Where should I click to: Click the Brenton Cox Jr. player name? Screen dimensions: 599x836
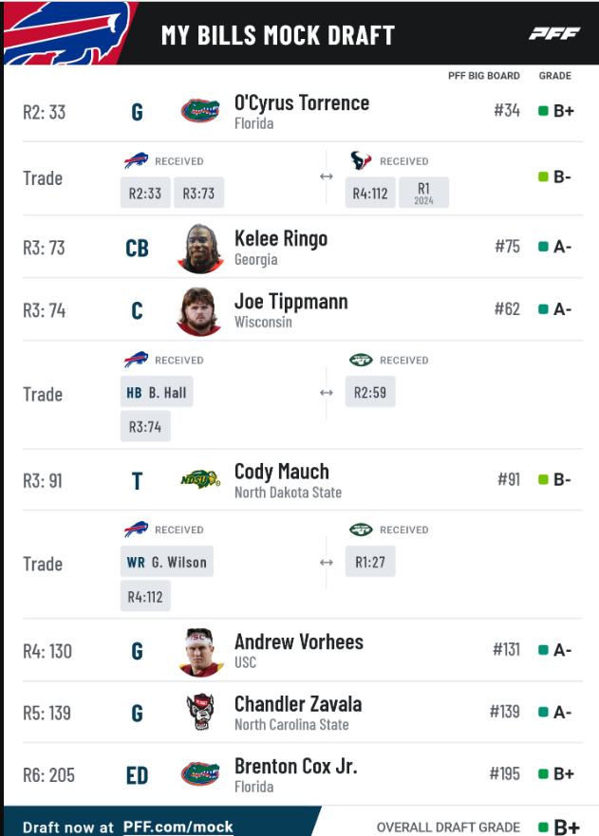point(296,766)
